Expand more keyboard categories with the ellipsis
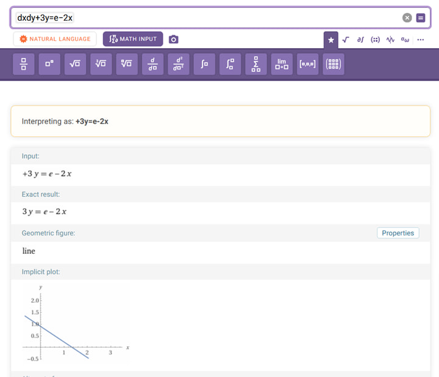This screenshot has height=377, width=439. (x=421, y=40)
